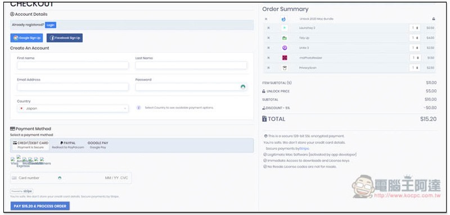450x215 pixels.
Task: Click the Unite 3 product name
Action: pos(304,48)
